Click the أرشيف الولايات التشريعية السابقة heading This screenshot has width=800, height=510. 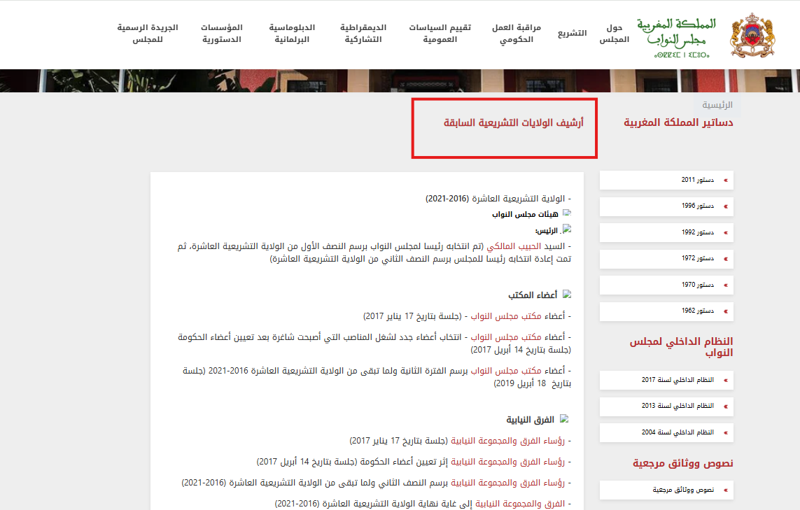(x=513, y=122)
